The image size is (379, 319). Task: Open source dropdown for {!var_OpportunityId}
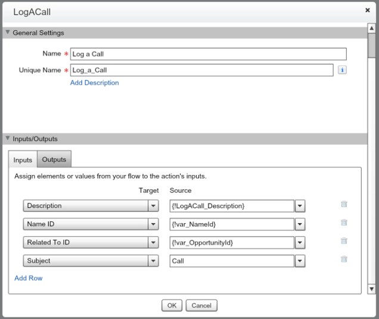click(300, 243)
